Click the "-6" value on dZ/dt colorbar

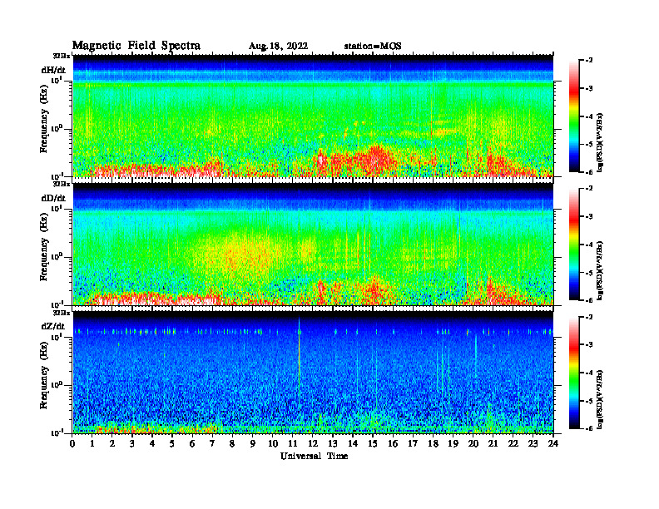pyautogui.click(x=589, y=428)
